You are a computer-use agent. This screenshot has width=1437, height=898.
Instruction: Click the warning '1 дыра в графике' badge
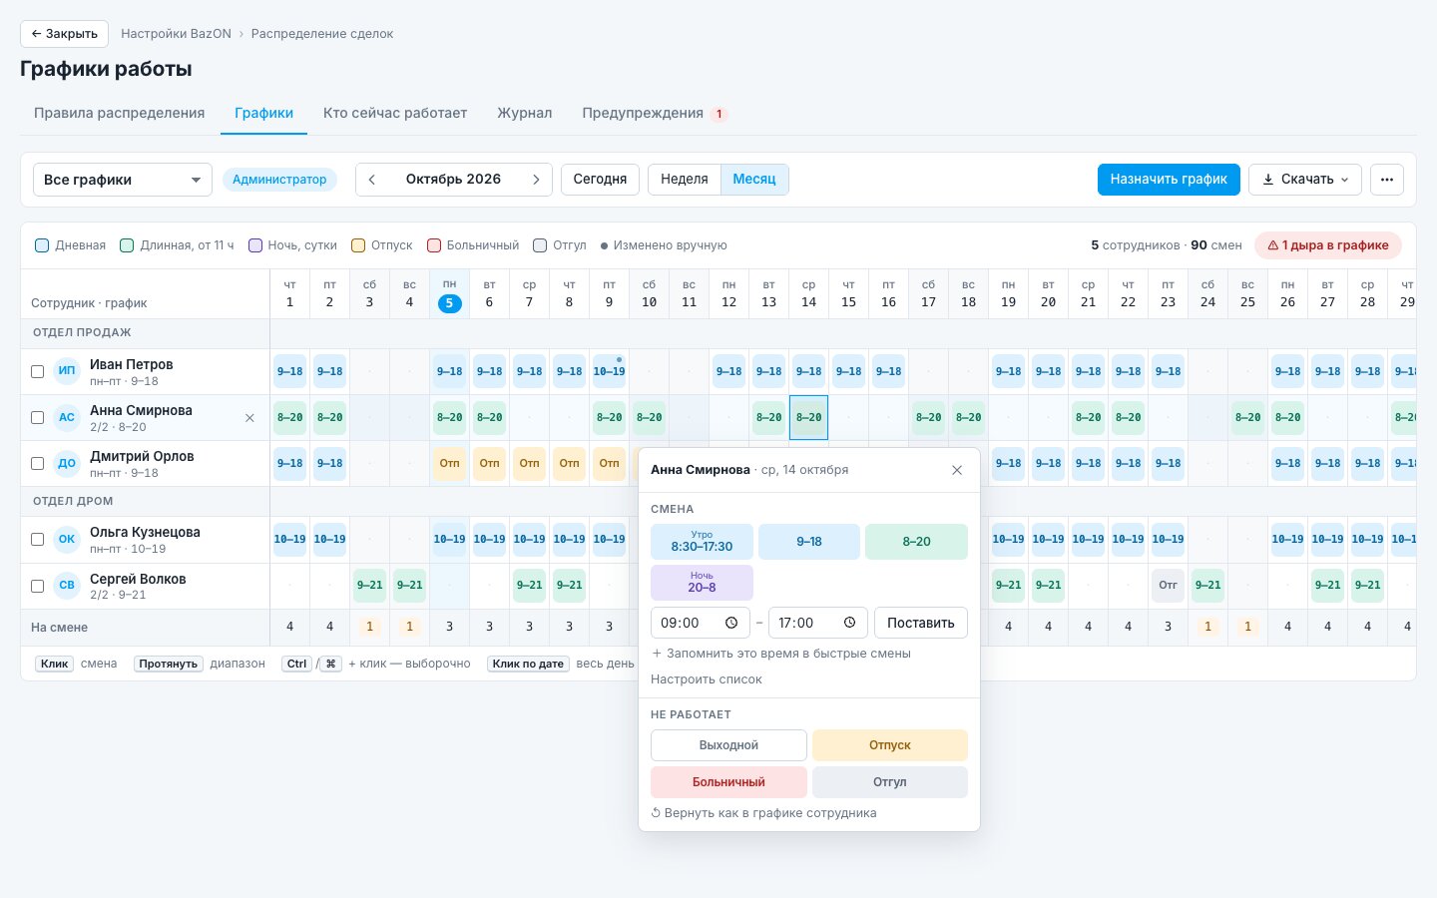tap(1328, 245)
